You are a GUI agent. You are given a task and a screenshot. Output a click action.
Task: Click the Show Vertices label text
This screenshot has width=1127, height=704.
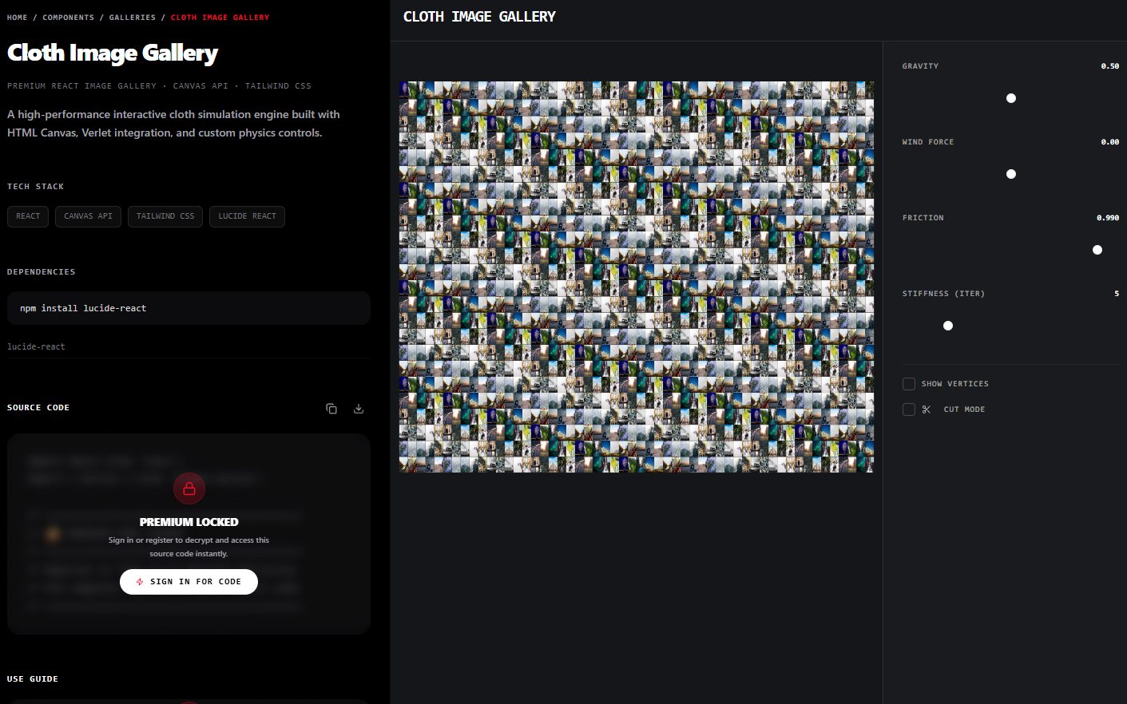[x=955, y=384]
